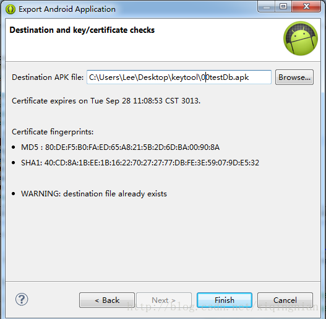This screenshot has width=326, height=319.
Task: Open the Browse... file chooser
Action: 294,77
